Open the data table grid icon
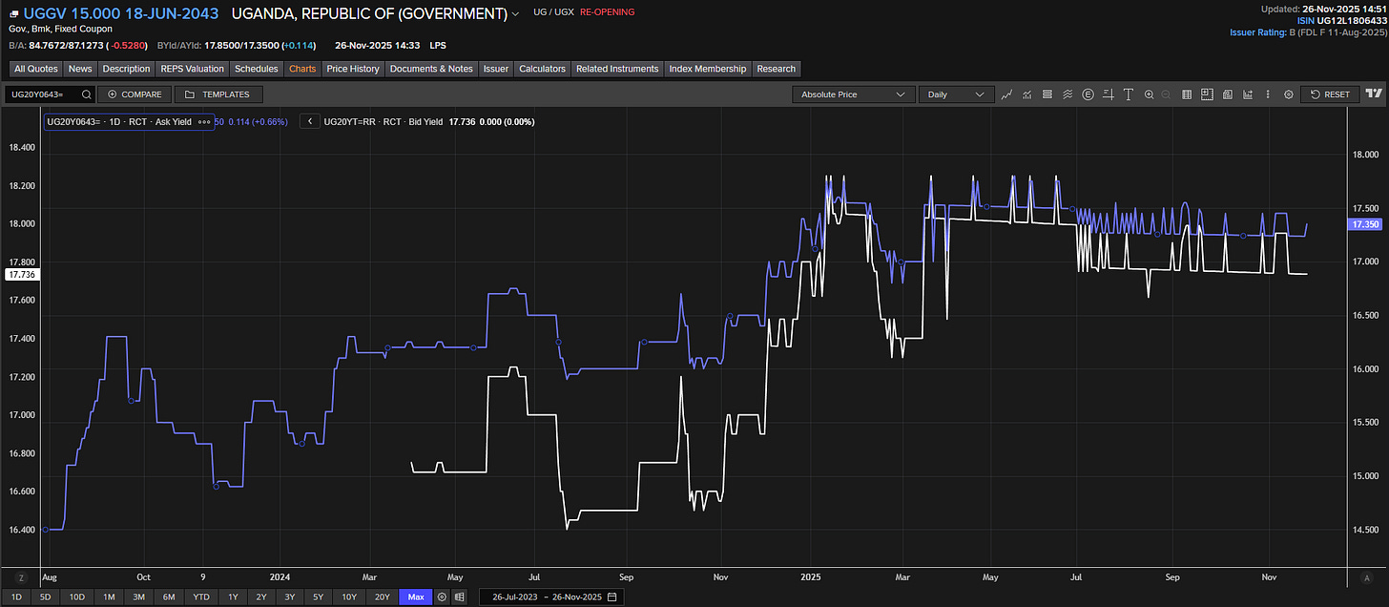The image size is (1389, 607). coord(1187,94)
